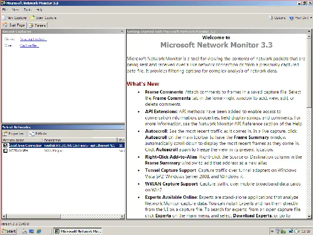Click the How Do I help icon
Viewport: 313px width, 235px height.
(291, 18)
